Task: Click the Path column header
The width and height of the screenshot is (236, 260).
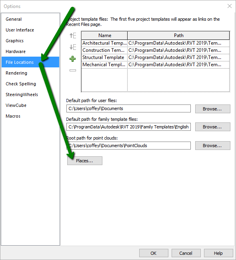Action: (179, 35)
